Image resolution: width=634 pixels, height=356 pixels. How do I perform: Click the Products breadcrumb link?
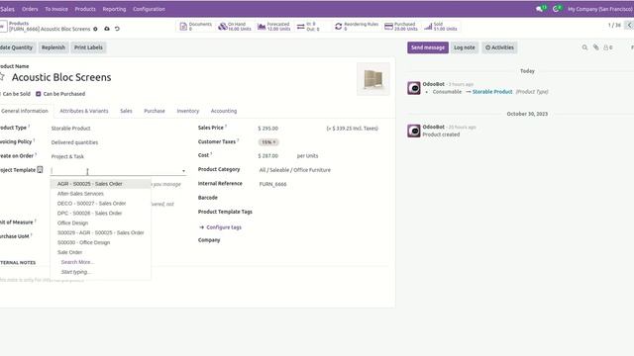click(x=19, y=24)
